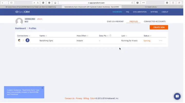The height and width of the screenshot is (103, 185).
Task: Open the three-dots extension button in toolbar
Action: [143, 3]
